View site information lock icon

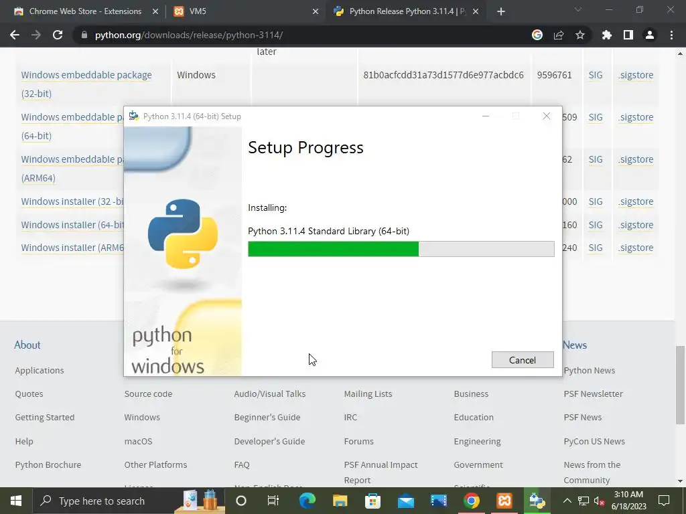point(84,35)
